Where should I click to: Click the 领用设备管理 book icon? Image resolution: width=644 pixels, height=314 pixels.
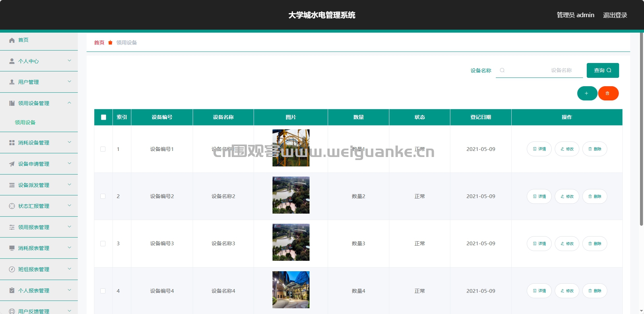(x=12, y=103)
